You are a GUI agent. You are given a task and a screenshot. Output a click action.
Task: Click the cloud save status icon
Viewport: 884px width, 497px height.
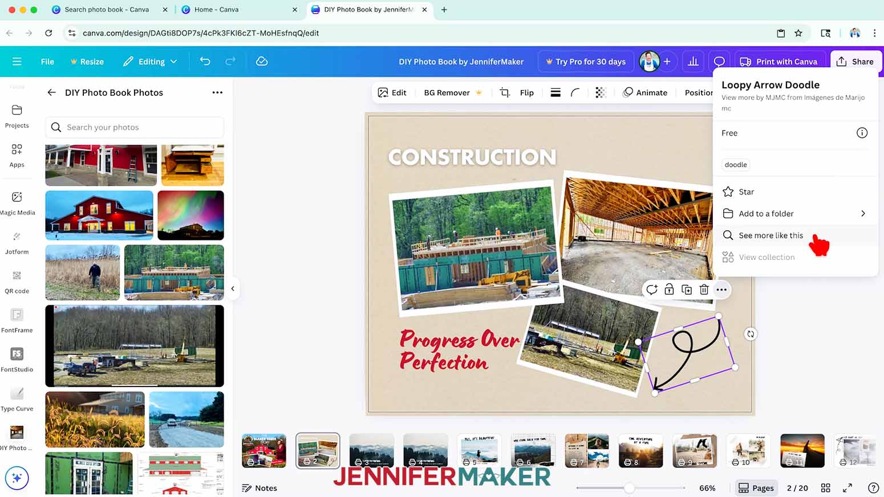click(x=262, y=61)
